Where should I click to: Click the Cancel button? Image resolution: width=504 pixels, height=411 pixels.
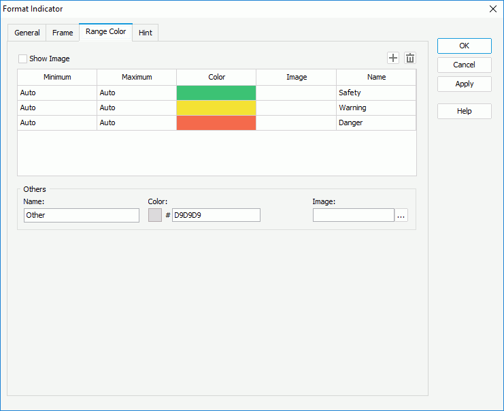tap(464, 65)
